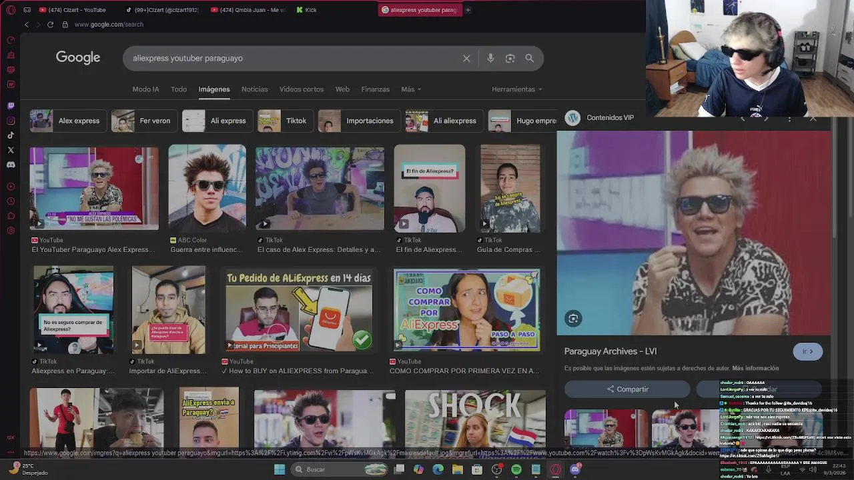This screenshot has height=480, width=854.
Task: Open the GX Control speedometer sidebar icon
Action: [x=11, y=40]
